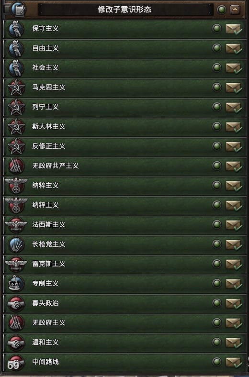
Task: Click the envelope icon for 温和主义
Action: coord(234,343)
